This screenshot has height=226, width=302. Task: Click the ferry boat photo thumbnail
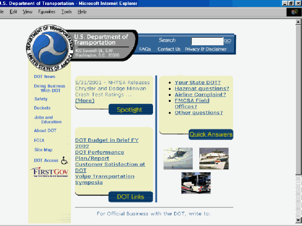[213, 158]
